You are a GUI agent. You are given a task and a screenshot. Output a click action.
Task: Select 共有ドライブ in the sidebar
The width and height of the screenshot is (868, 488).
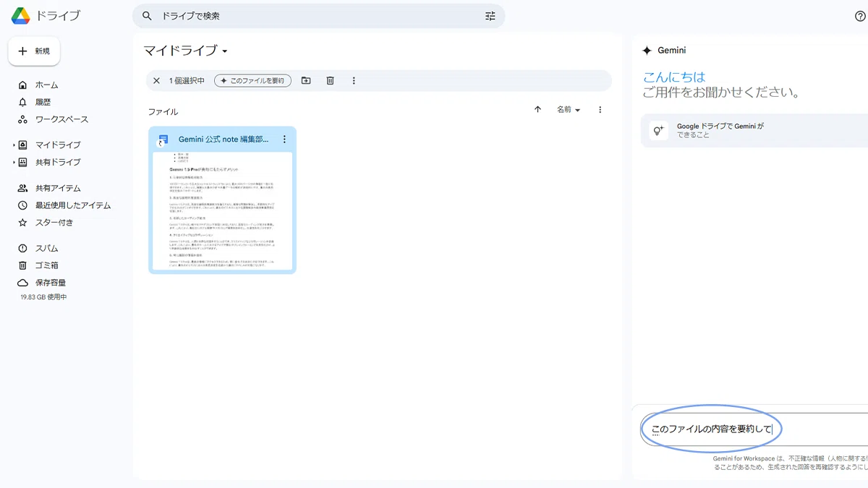click(58, 162)
